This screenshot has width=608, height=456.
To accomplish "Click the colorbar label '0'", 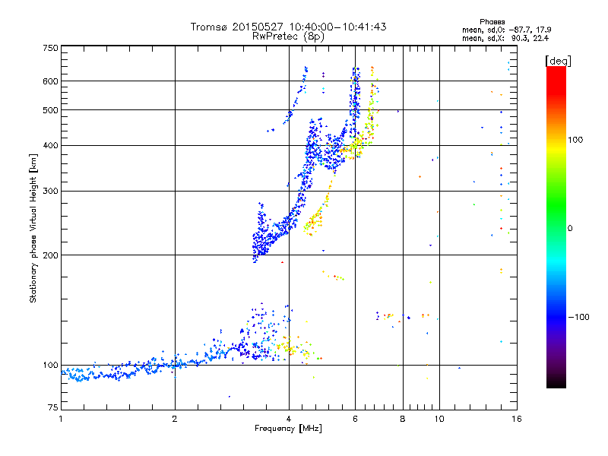I will (x=570, y=229).
